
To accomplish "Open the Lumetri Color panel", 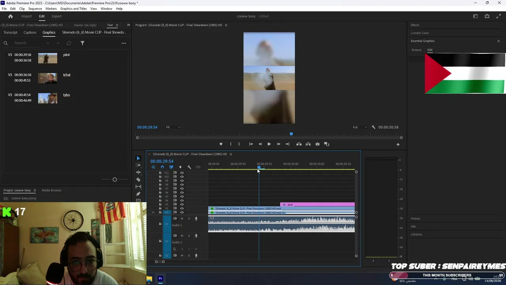I will (420, 33).
